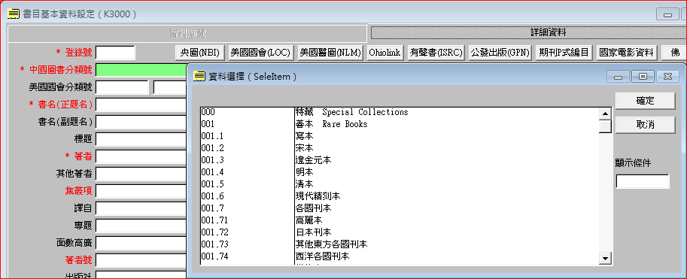Viewport: 687px width, 279px height.
Task: Focus the 書名(正題名) field
Action: coord(141,105)
